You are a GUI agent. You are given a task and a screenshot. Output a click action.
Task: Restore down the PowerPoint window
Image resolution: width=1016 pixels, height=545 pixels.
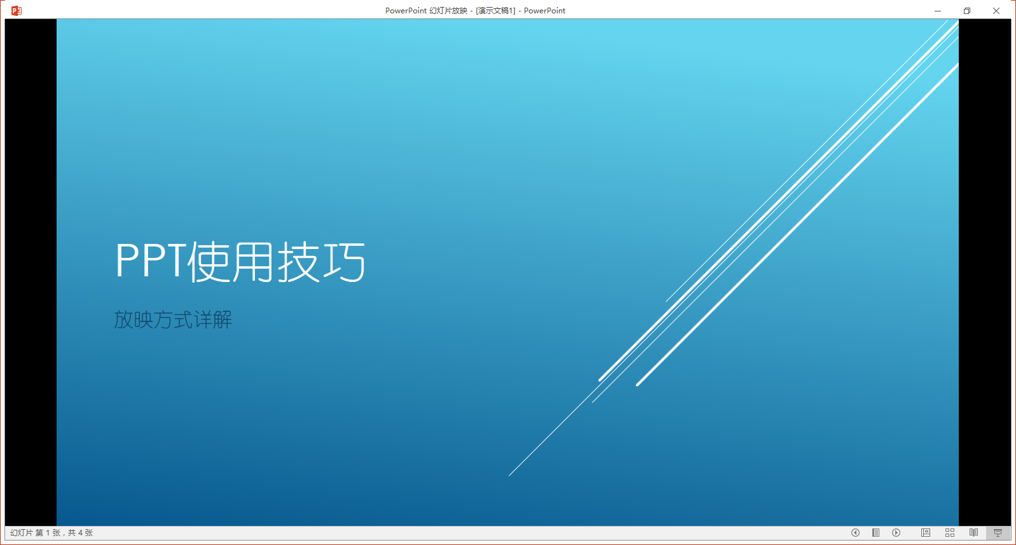[967, 10]
